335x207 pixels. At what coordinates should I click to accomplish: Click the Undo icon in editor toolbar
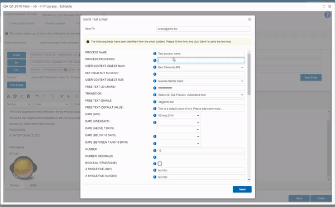(37, 96)
